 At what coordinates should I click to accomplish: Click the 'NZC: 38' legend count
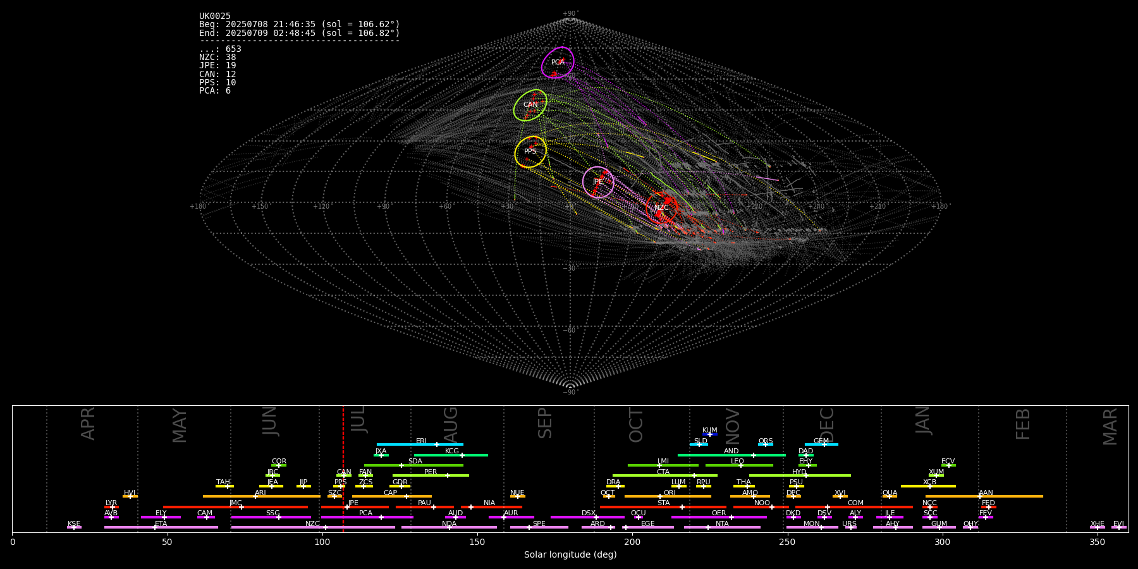click(x=217, y=58)
